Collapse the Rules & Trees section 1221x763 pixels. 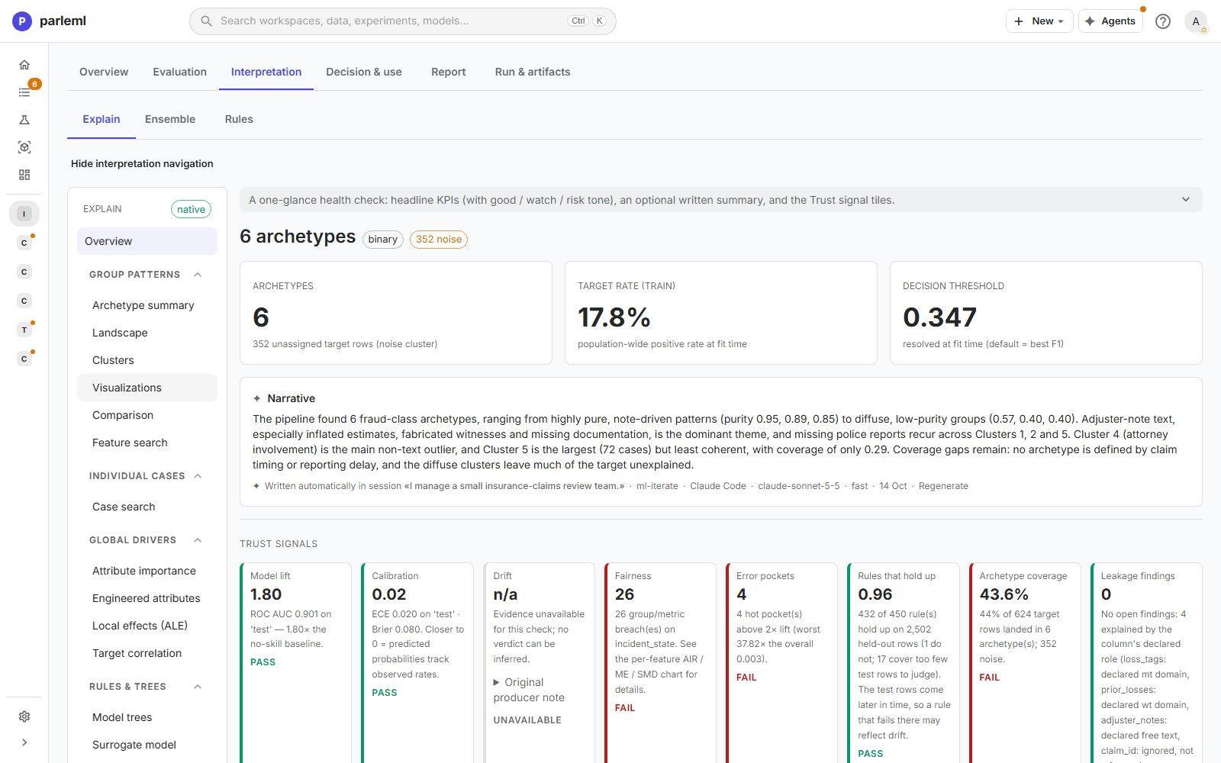198,687
